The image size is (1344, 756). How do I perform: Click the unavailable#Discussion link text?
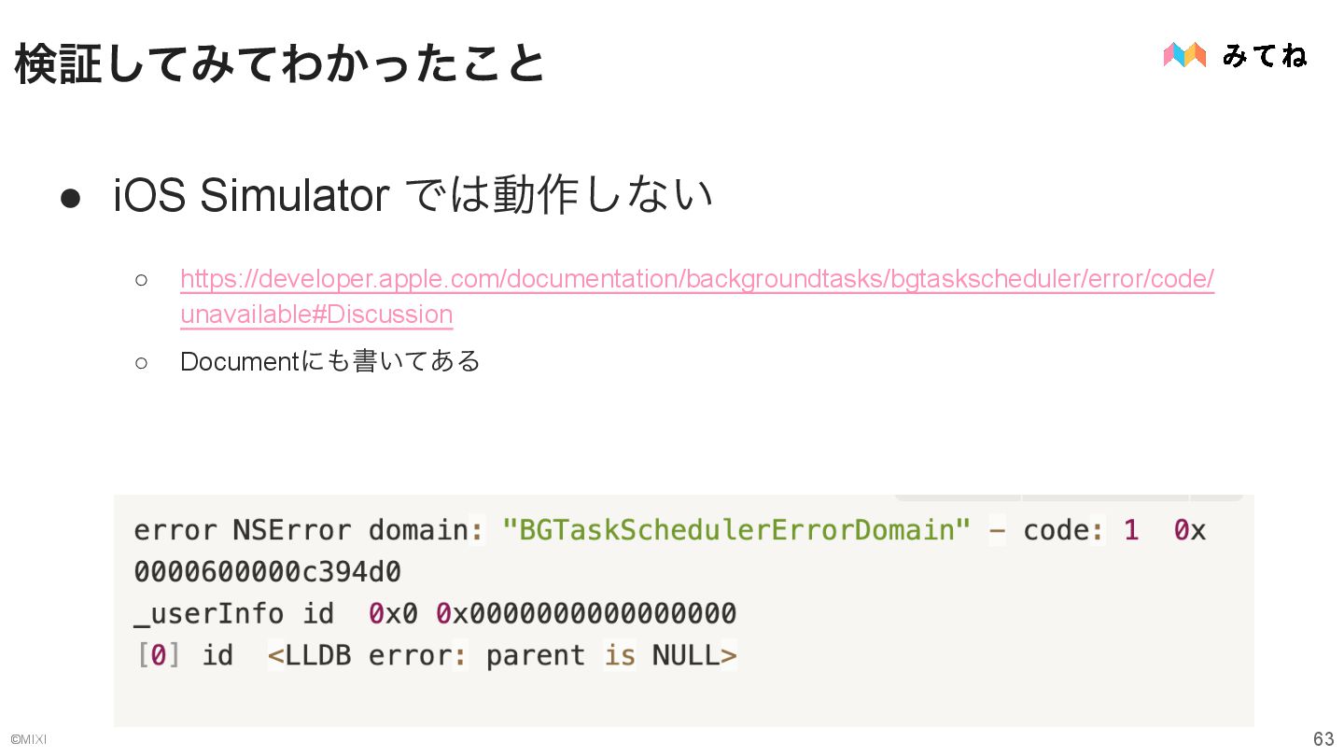click(316, 315)
